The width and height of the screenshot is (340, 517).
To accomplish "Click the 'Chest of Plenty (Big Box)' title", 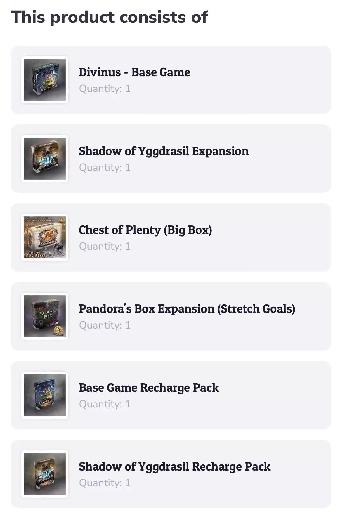I will click(145, 230).
